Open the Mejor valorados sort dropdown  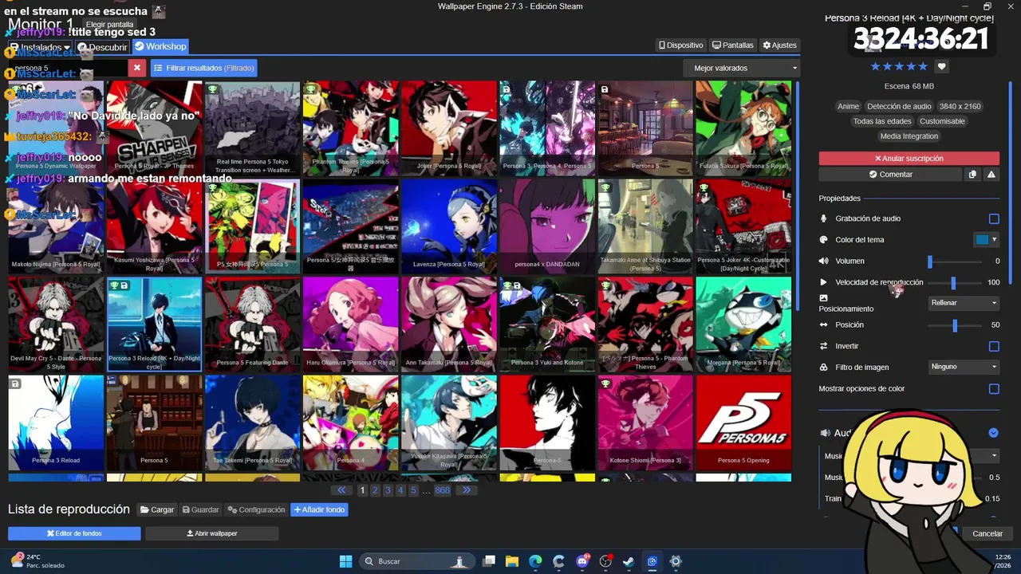point(741,68)
